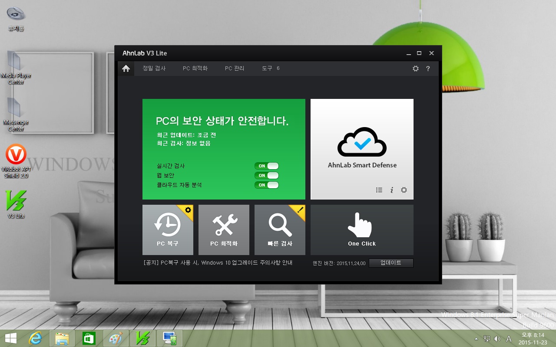The width and height of the screenshot is (556, 347).
Task: Open the PC 복구 tile
Action: [x=168, y=230]
